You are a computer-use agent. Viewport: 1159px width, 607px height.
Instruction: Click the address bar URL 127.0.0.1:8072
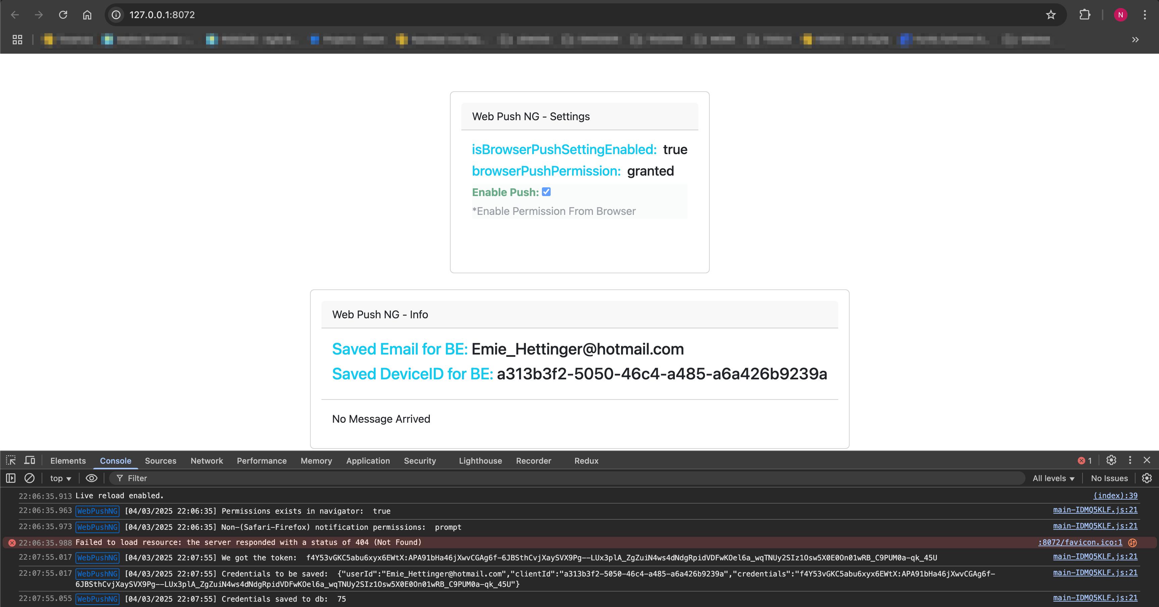(x=162, y=15)
